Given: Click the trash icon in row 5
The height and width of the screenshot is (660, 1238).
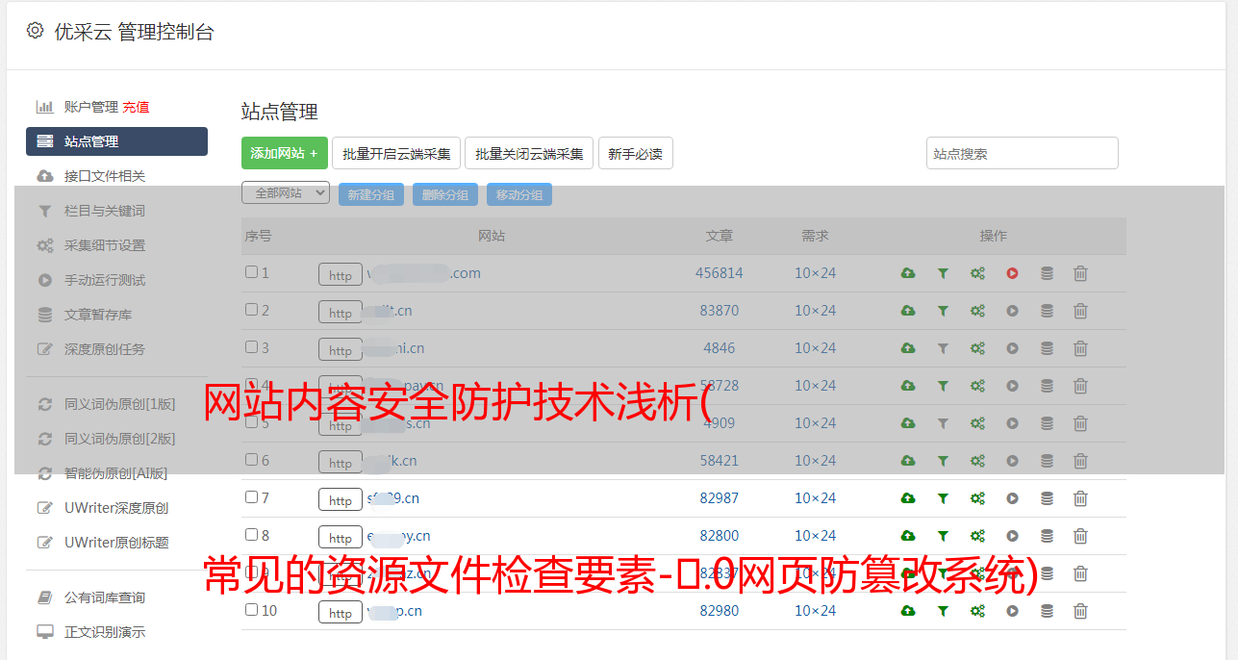Looking at the screenshot, I should point(1080,423).
